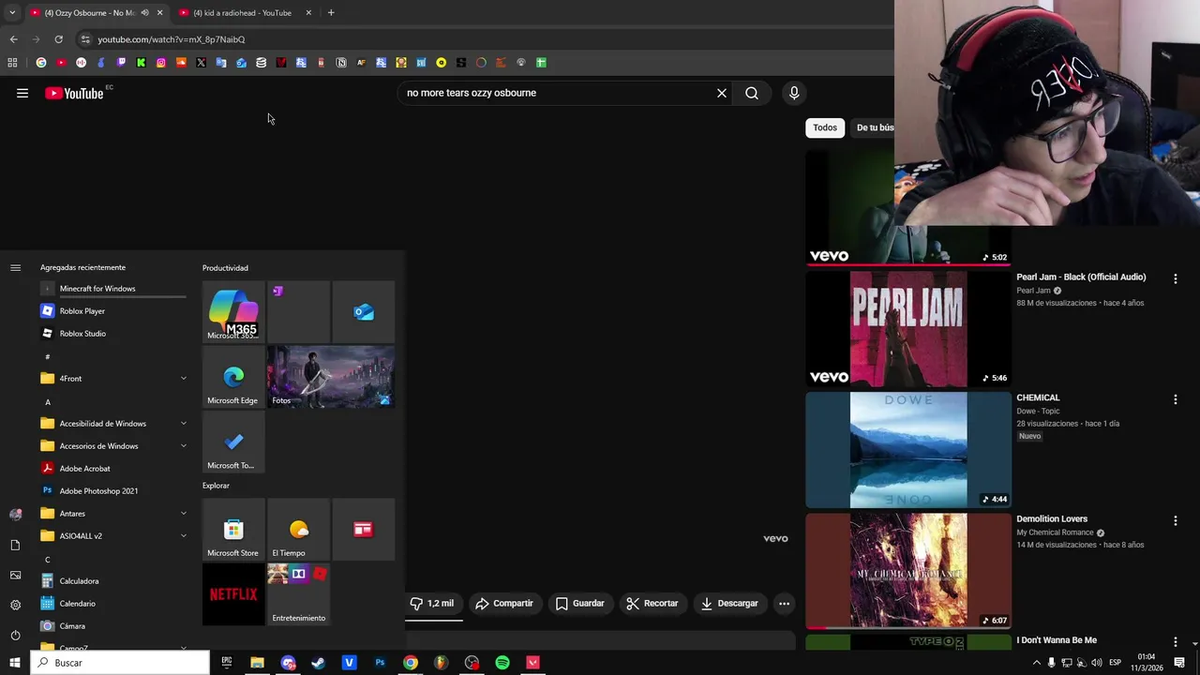Image resolution: width=1200 pixels, height=675 pixels.
Task: Expand the 4Front folder
Action: pos(113,379)
